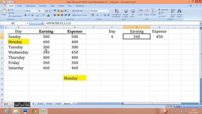
Task: Open Cell Styles gallery
Action: pyautogui.click(x=133, y=13)
